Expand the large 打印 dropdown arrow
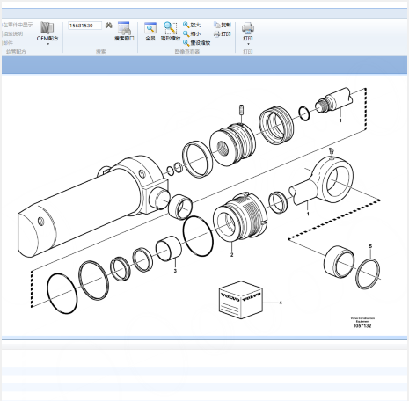 [x=248, y=44]
